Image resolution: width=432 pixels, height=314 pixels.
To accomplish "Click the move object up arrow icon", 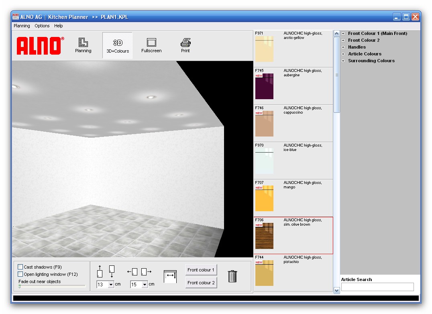I will (x=100, y=271).
